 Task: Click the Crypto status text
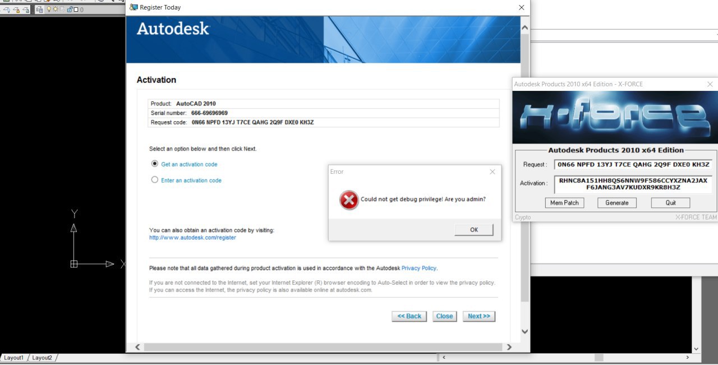[x=523, y=217]
